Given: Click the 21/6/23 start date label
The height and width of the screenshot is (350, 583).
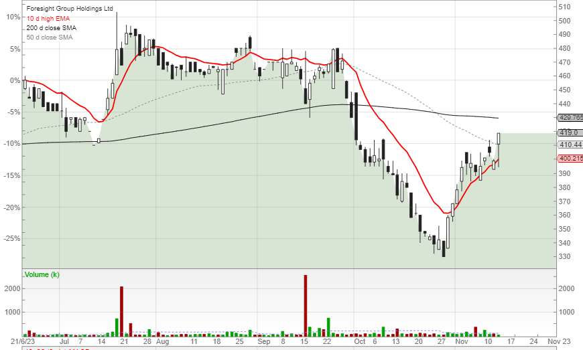Looking at the screenshot, I should 23,341.
